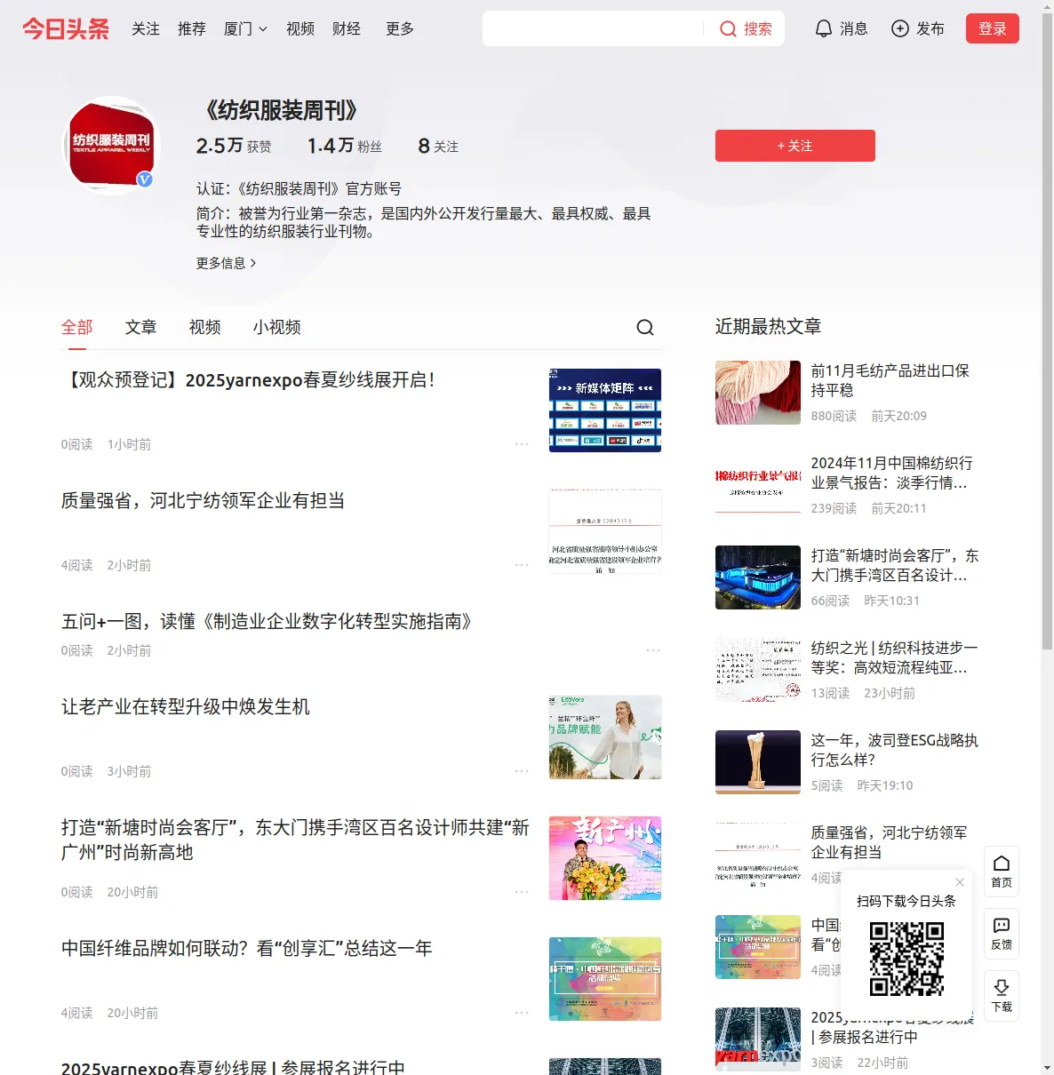The image size is (1054, 1075).
Task: Click the verified V badge on avatar
Action: point(145,179)
